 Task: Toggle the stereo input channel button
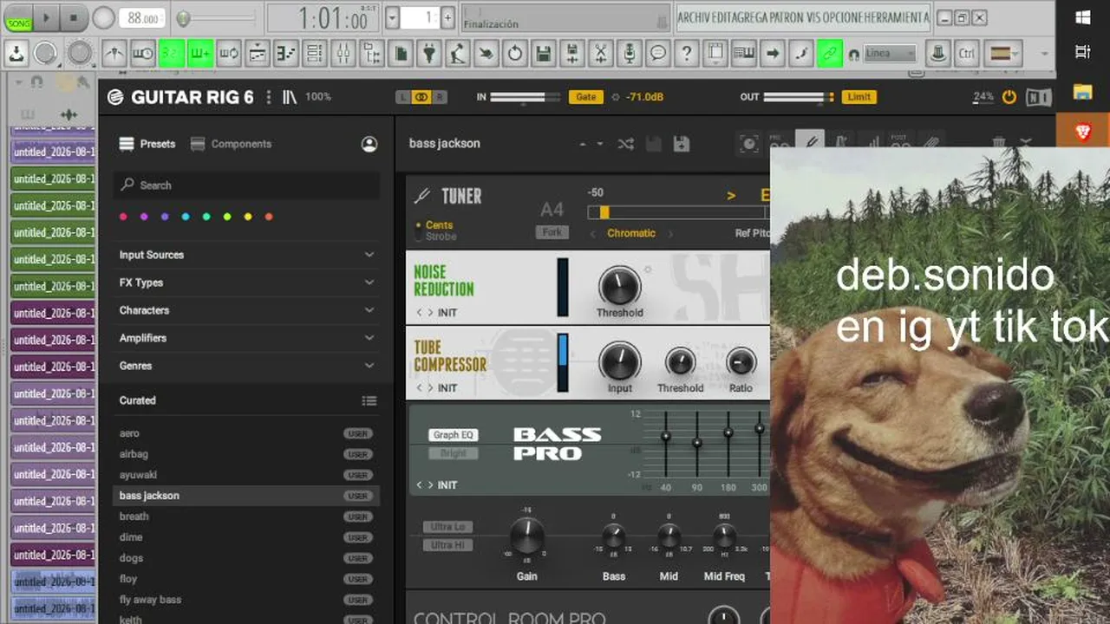pyautogui.click(x=421, y=97)
